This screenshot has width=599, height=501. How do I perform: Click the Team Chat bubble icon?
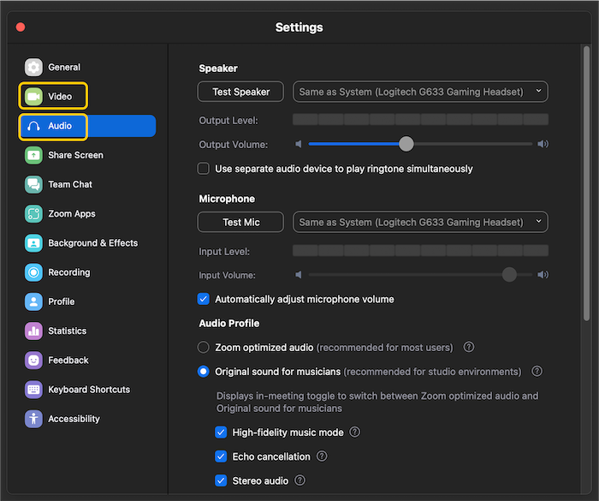(x=33, y=184)
